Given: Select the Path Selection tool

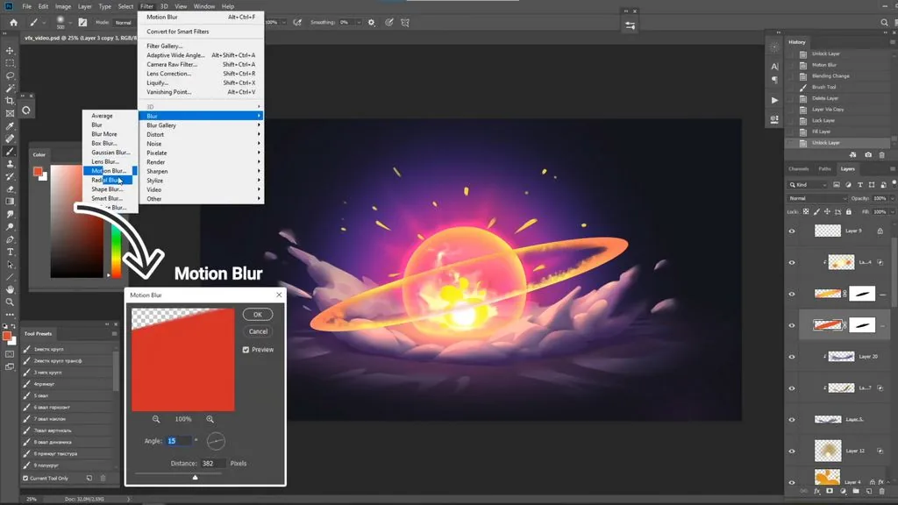Looking at the screenshot, I should (x=10, y=265).
